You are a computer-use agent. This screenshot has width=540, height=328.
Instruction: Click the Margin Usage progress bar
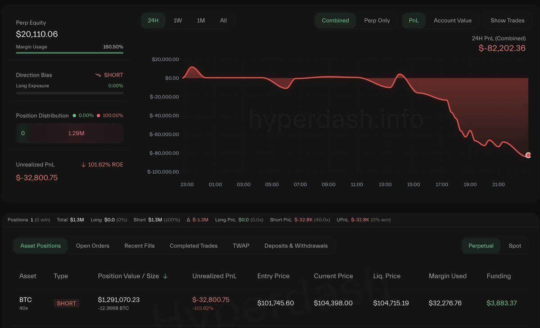click(70, 53)
